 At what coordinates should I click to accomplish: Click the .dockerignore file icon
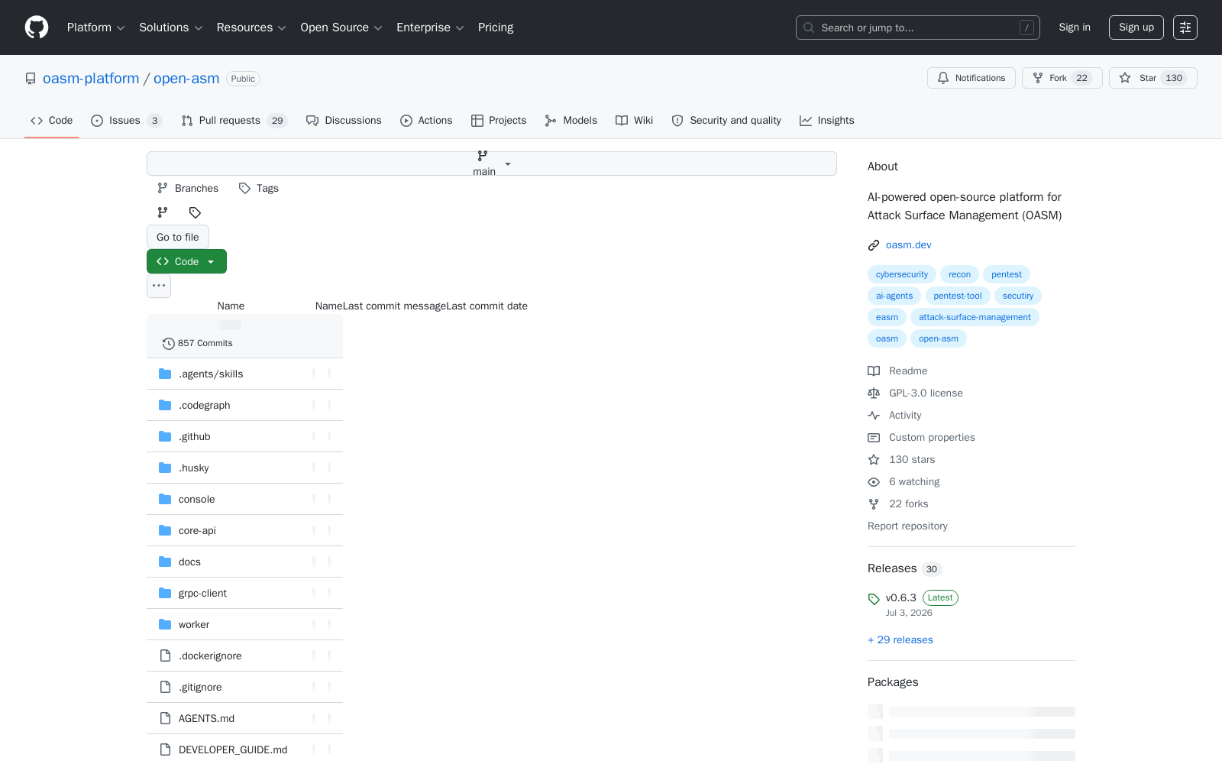[165, 656]
